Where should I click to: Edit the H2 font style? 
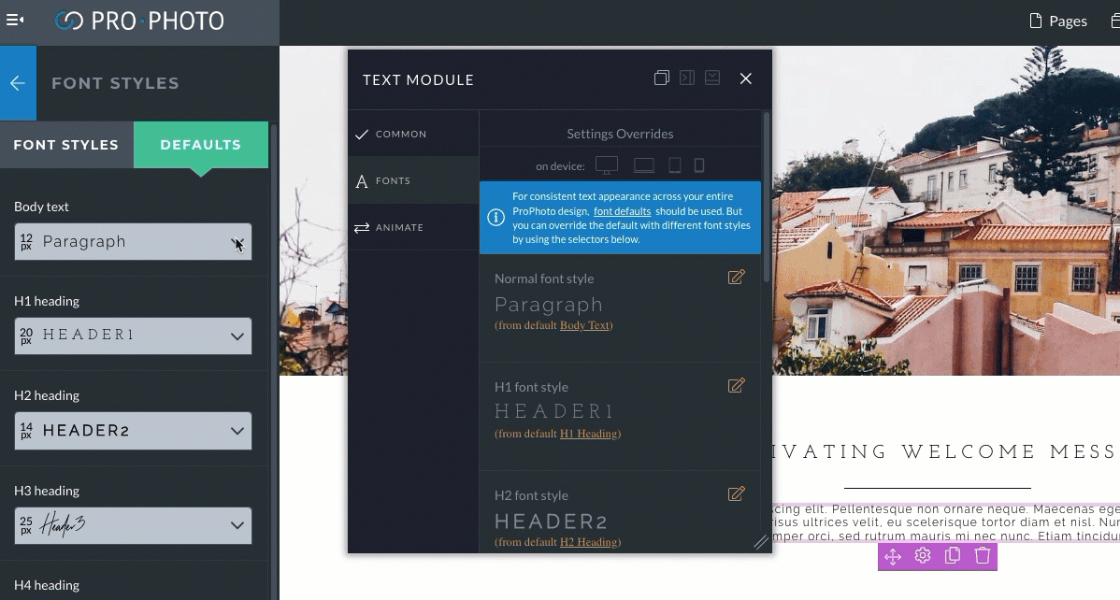pyautogui.click(x=737, y=494)
